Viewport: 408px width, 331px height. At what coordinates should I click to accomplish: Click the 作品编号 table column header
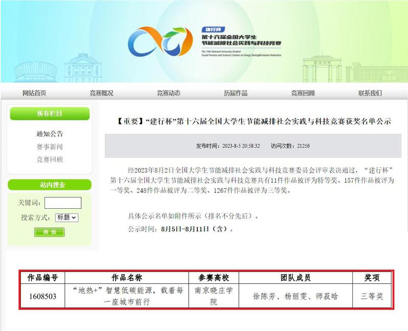click(42, 278)
